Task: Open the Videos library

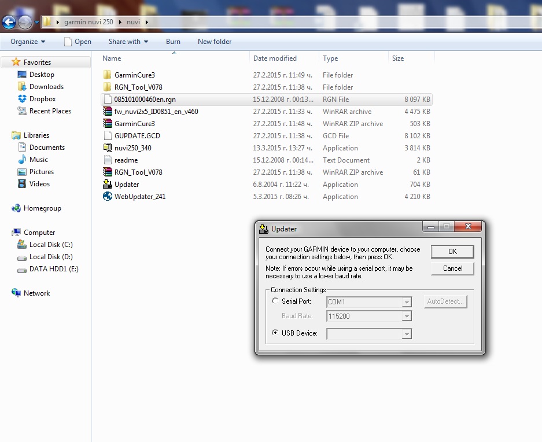Action: (39, 183)
